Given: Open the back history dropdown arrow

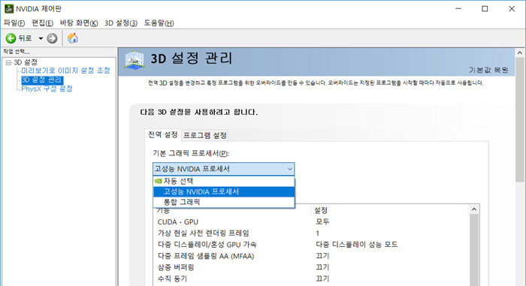Looking at the screenshot, I should pyautogui.click(x=41, y=38).
